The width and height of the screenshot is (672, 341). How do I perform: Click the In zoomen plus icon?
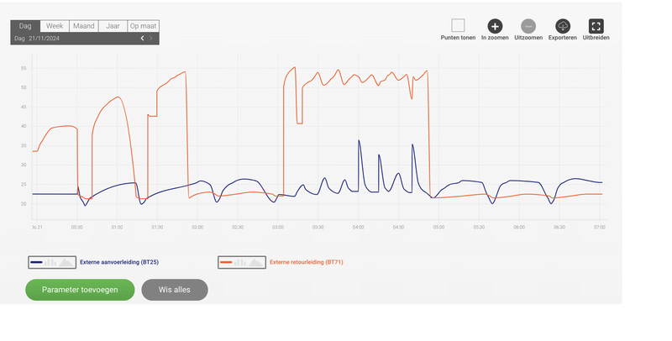(x=495, y=26)
